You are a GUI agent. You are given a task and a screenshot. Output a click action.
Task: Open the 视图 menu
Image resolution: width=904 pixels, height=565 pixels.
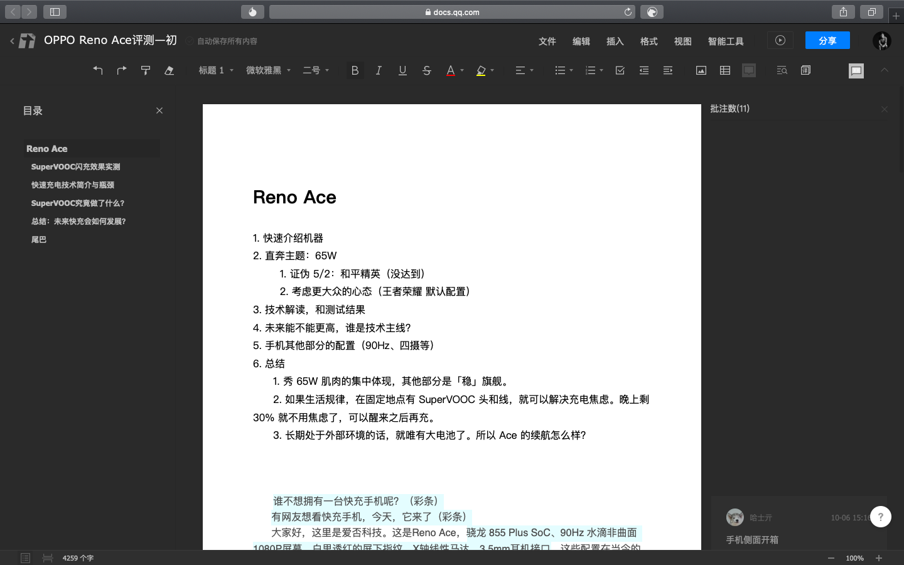(682, 41)
